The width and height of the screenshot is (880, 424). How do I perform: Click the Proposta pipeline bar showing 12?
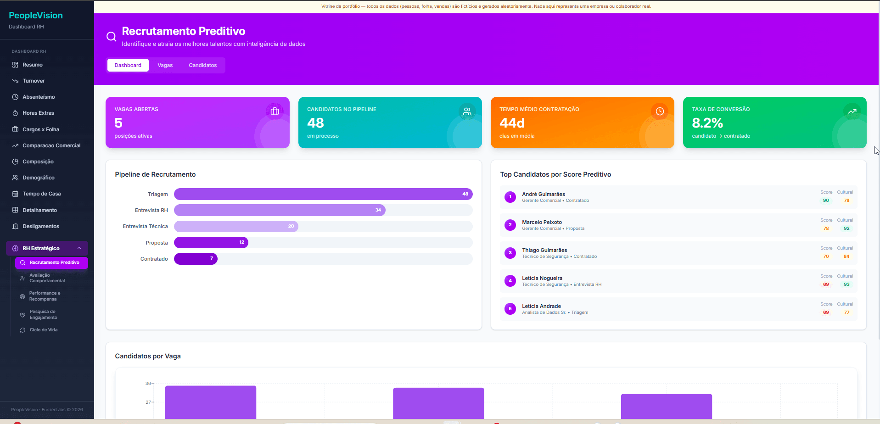(211, 242)
